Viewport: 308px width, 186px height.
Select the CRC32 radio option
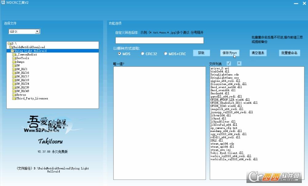(142, 53)
